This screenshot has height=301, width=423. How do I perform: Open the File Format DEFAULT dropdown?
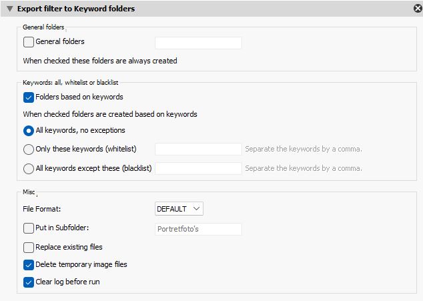[x=179, y=209]
